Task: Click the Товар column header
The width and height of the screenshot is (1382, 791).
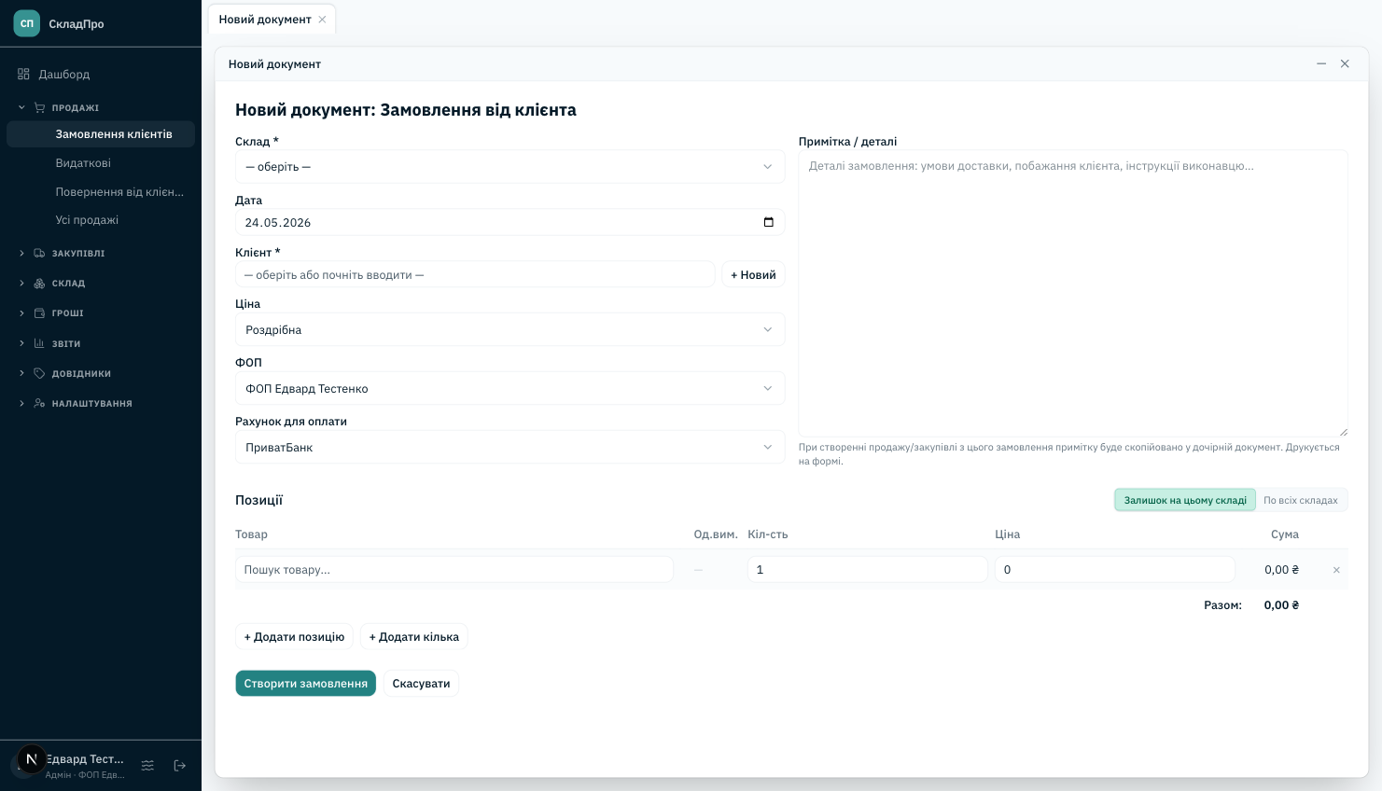Action: click(x=251, y=534)
